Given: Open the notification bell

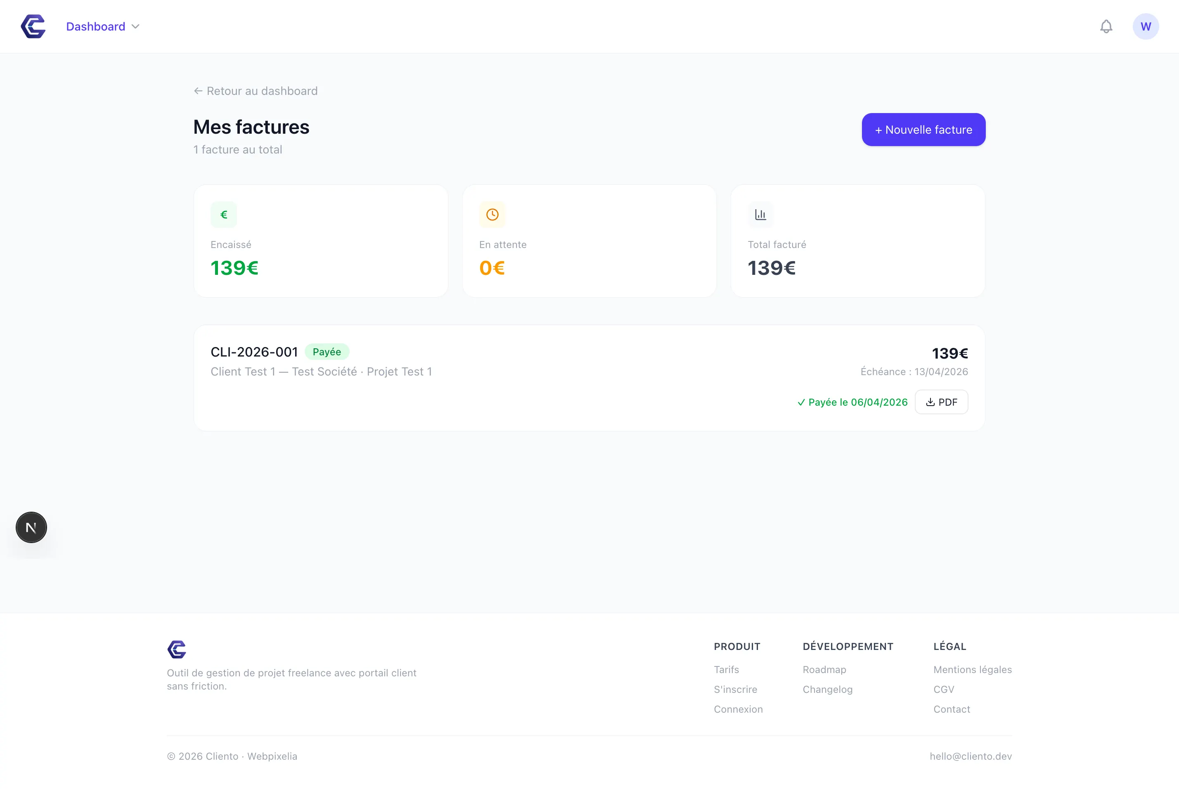Looking at the screenshot, I should click(x=1106, y=26).
